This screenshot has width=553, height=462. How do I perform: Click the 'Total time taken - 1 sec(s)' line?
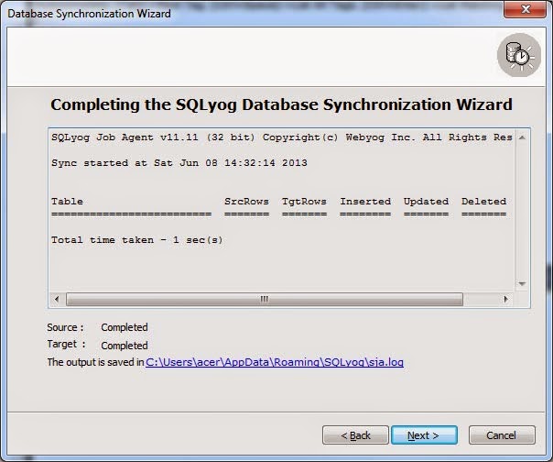click(x=136, y=240)
